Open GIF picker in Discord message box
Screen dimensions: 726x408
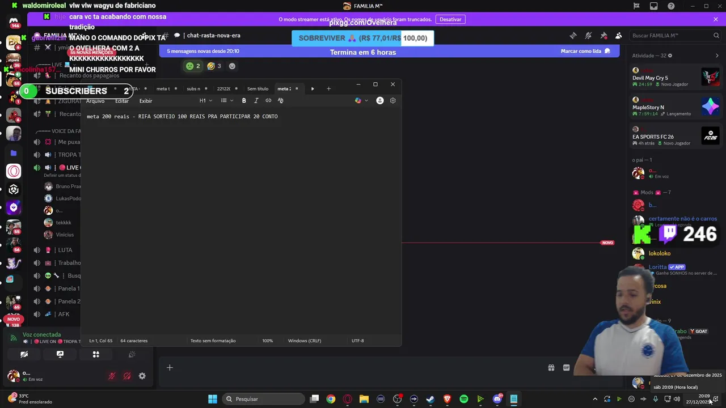pyautogui.click(x=566, y=368)
